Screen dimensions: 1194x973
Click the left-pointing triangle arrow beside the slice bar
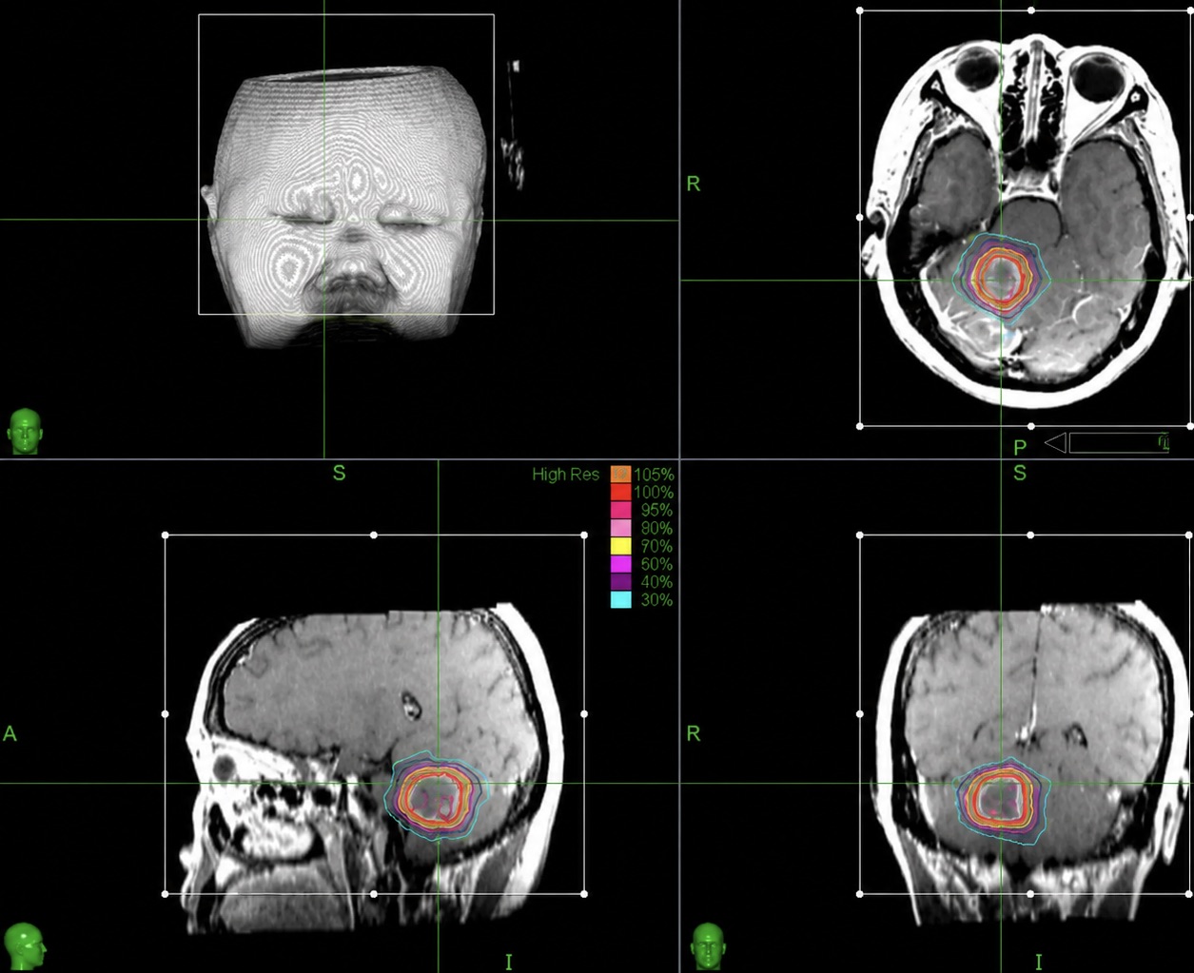(1055, 442)
